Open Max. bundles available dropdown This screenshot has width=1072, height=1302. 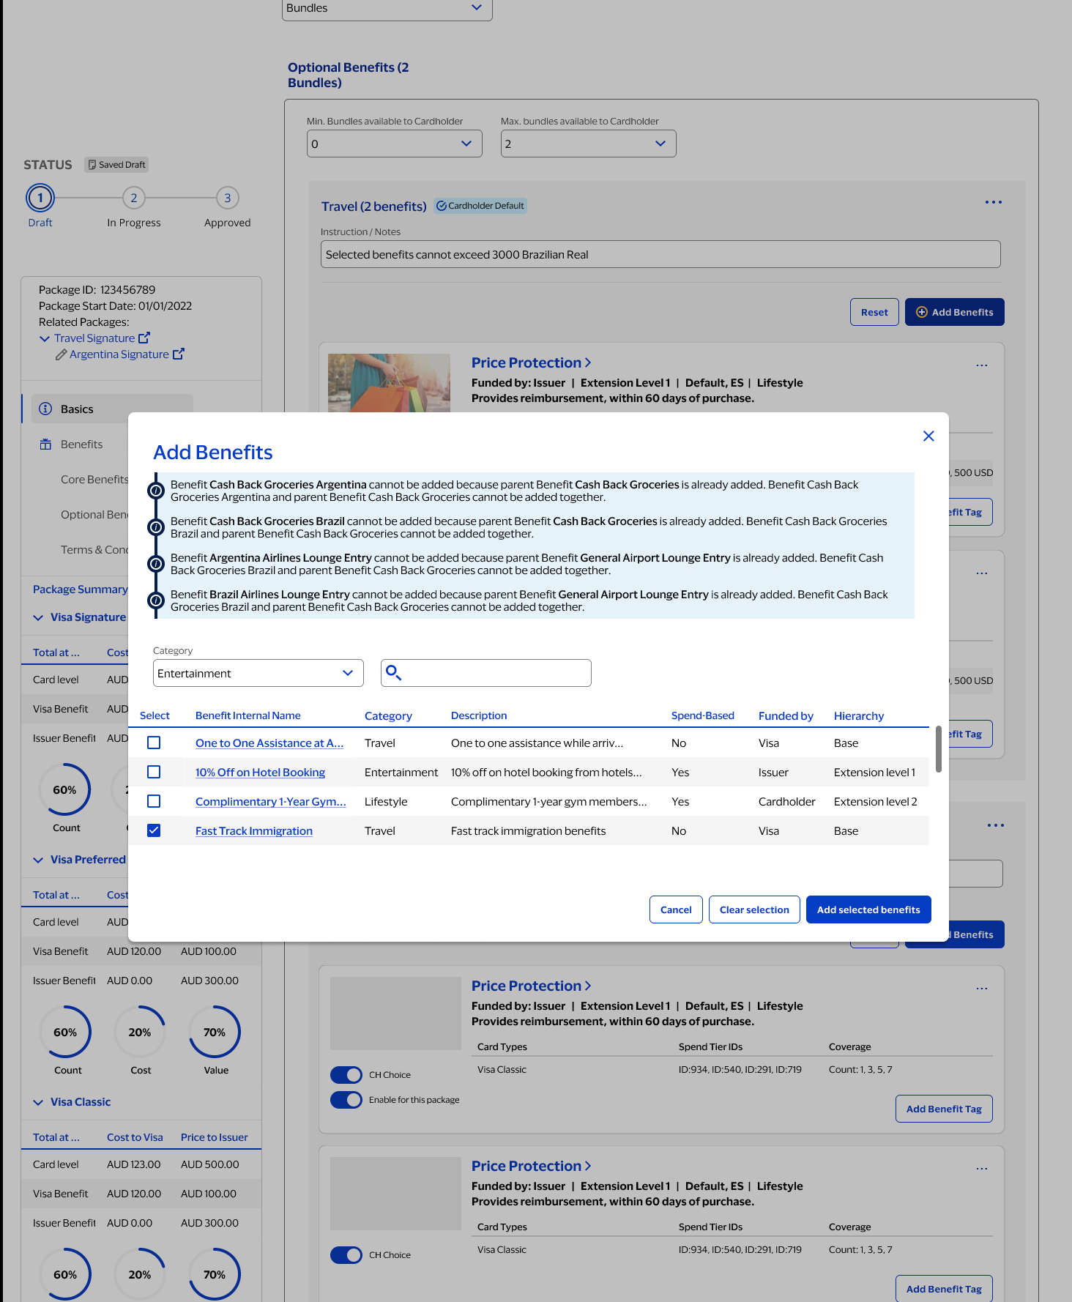click(589, 144)
